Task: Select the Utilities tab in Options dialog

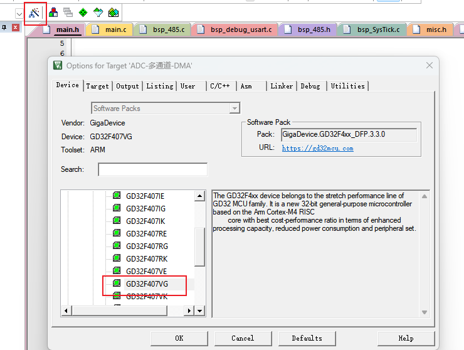Action: pos(348,86)
